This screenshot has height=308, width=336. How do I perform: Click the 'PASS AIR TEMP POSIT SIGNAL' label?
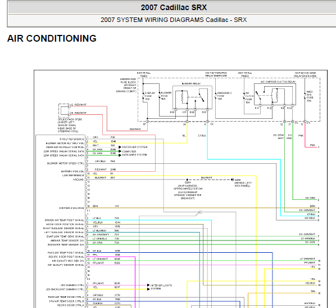coord(66,253)
